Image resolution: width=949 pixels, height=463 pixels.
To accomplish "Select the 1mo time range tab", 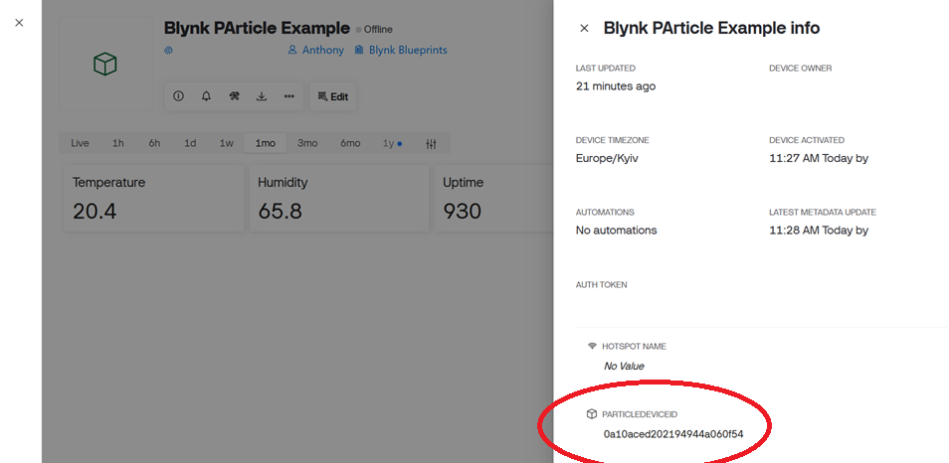I will click(265, 143).
